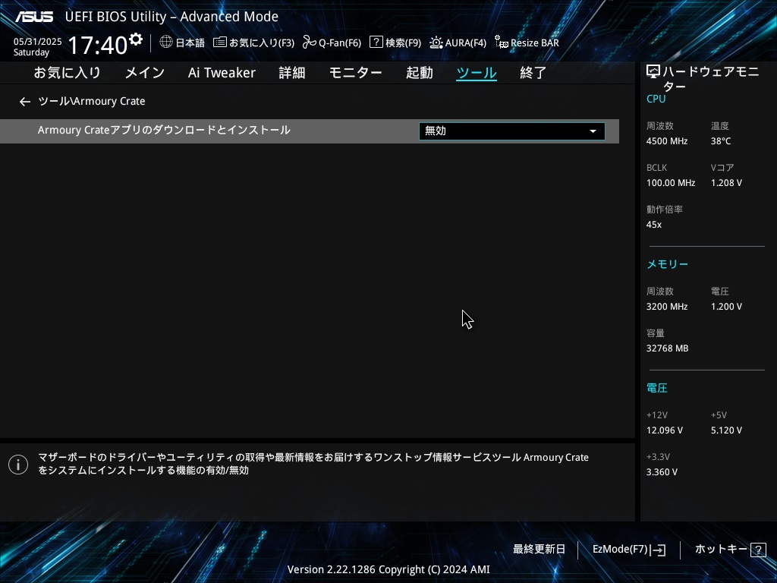
Task: Select the ツール tab
Action: (x=477, y=73)
